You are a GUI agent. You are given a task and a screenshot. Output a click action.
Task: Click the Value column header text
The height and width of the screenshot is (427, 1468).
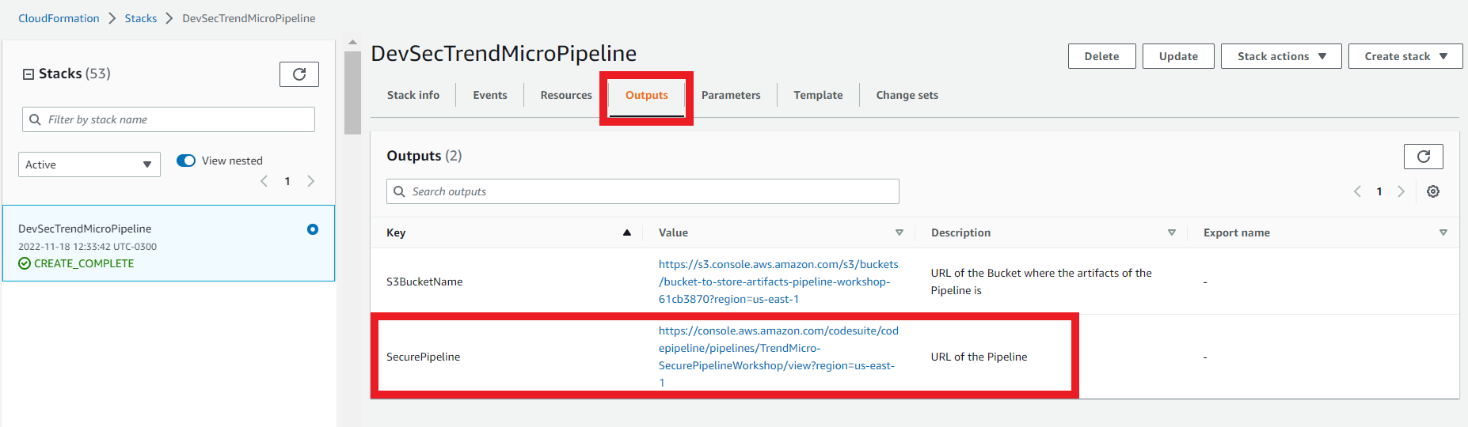673,232
